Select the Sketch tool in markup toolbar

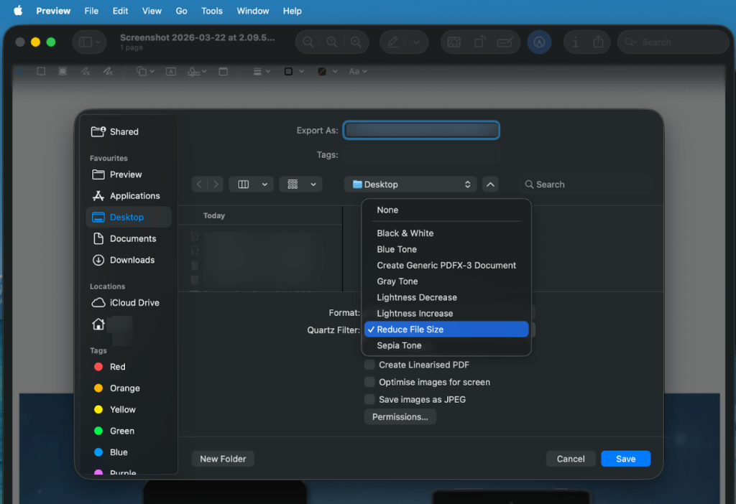pos(84,71)
